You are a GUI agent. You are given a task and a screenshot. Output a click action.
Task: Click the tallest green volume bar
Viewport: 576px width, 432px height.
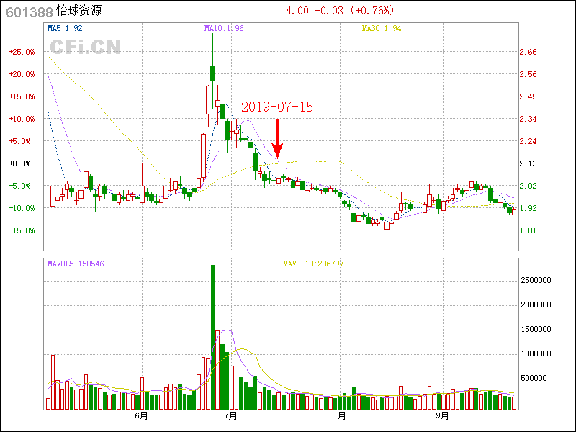pos(212,337)
